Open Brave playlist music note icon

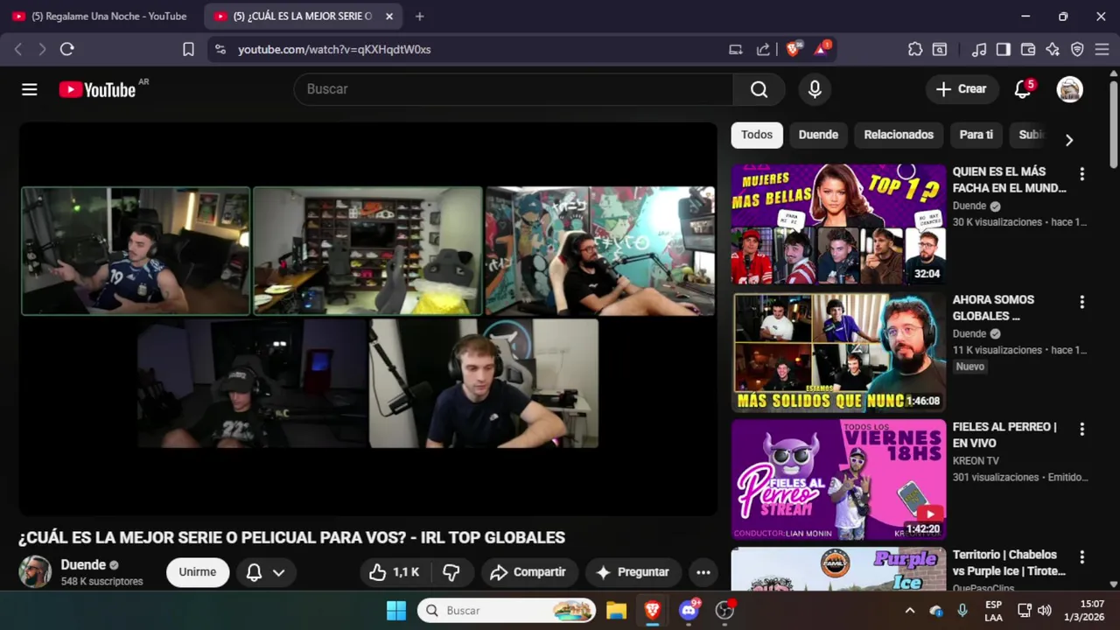point(980,50)
